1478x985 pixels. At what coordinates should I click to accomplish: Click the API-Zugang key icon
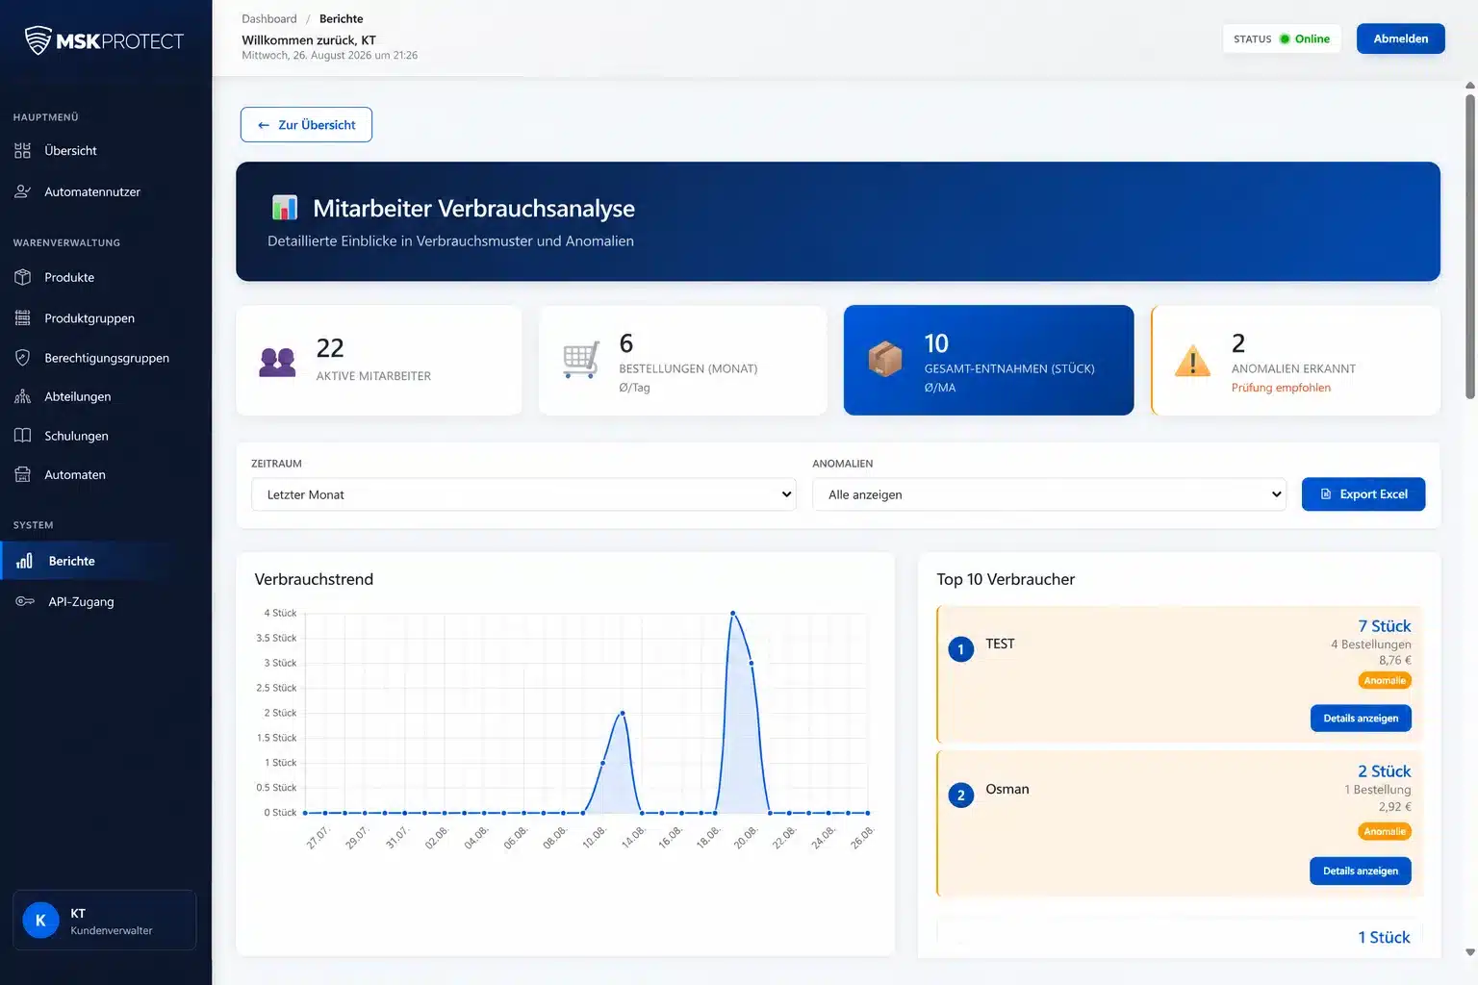pyautogui.click(x=25, y=601)
